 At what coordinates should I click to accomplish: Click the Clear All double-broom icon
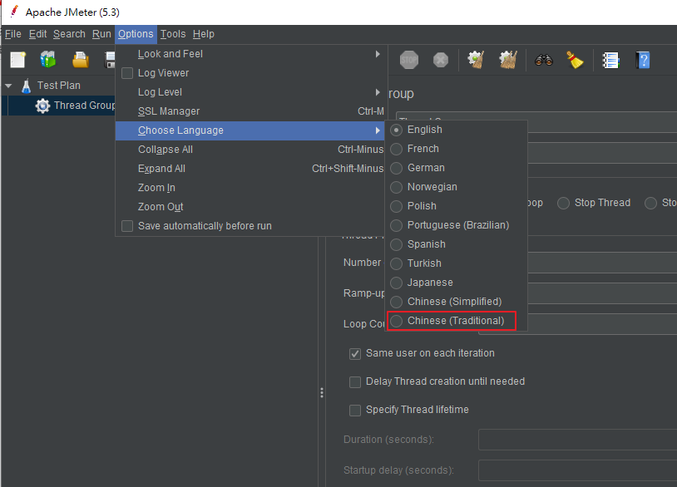tap(508, 60)
